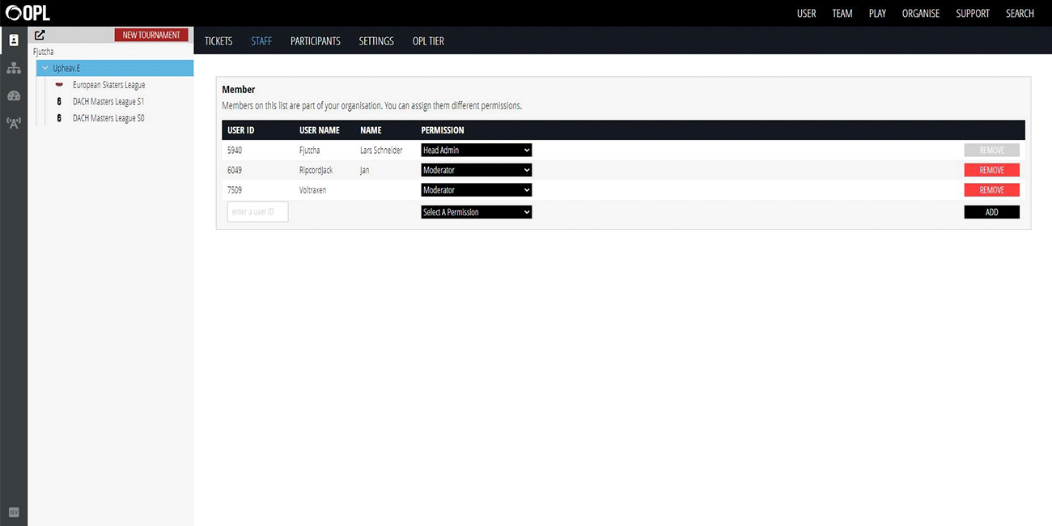This screenshot has height=526, width=1052.
Task: Click the DEV badge icon at sidebar bottom
Action: [14, 512]
